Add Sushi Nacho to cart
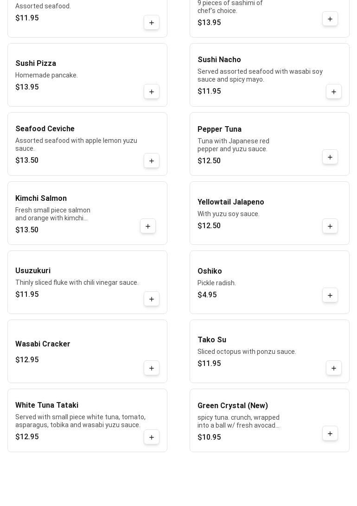This screenshot has height=506, width=357. [x=334, y=92]
